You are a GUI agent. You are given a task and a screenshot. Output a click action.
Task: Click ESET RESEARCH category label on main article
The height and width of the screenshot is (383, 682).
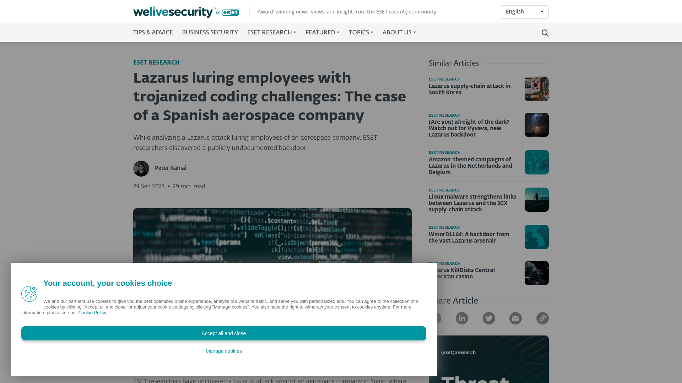(156, 63)
